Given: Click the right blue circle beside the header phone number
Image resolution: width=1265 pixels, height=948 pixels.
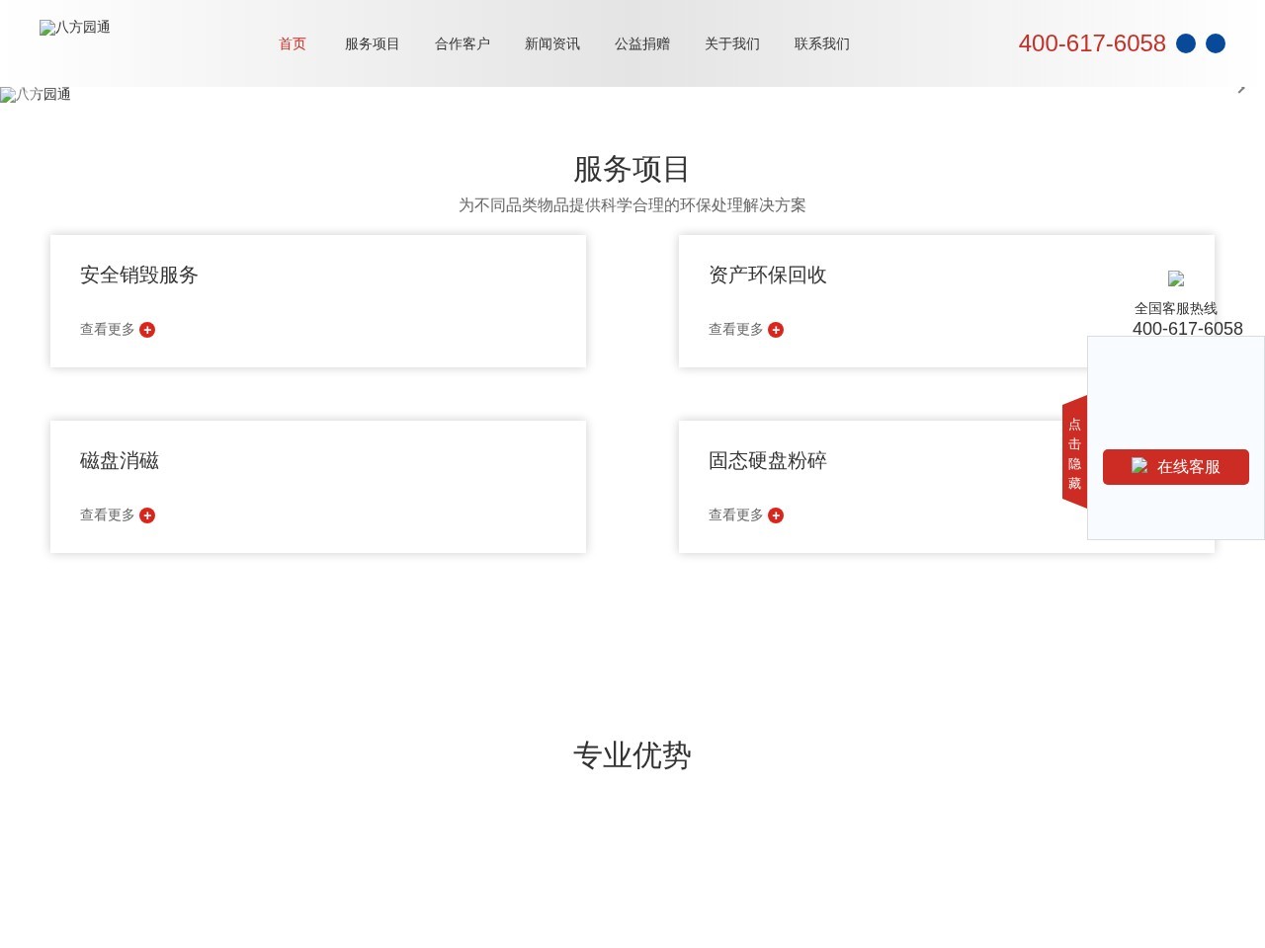Looking at the screenshot, I should click(x=1216, y=43).
